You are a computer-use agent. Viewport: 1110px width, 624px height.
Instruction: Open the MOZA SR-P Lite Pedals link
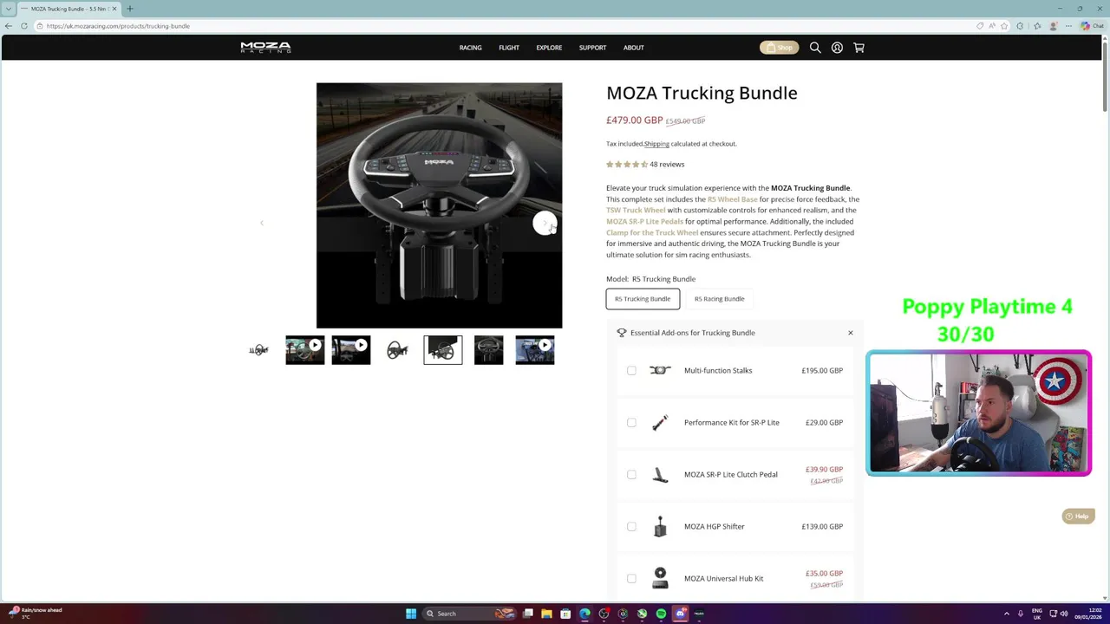click(644, 221)
